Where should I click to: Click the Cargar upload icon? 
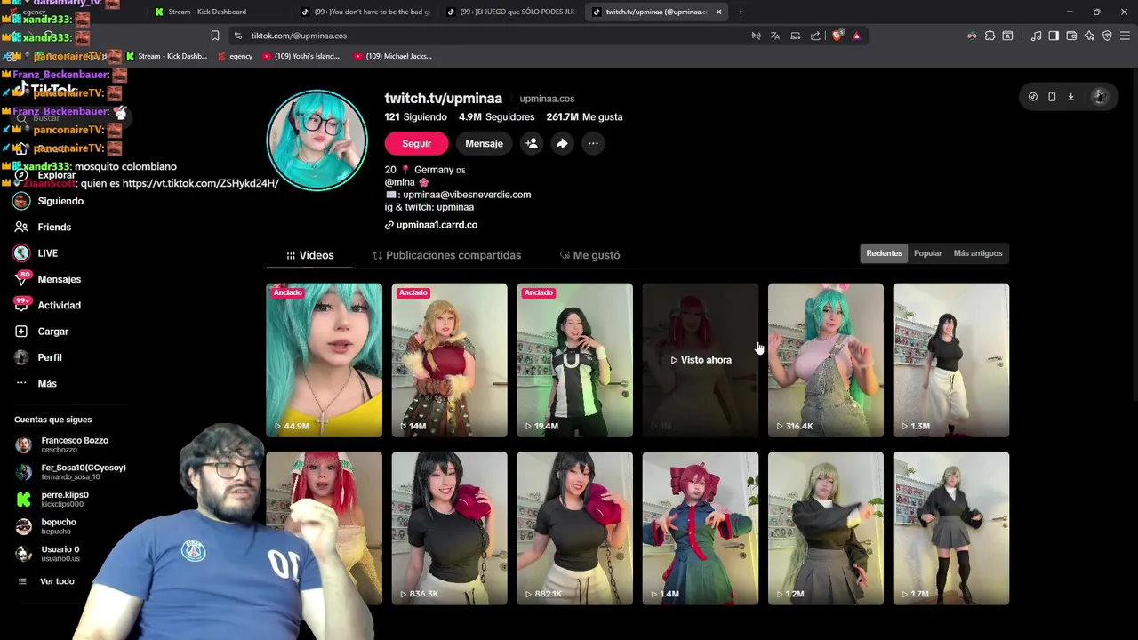click(21, 332)
